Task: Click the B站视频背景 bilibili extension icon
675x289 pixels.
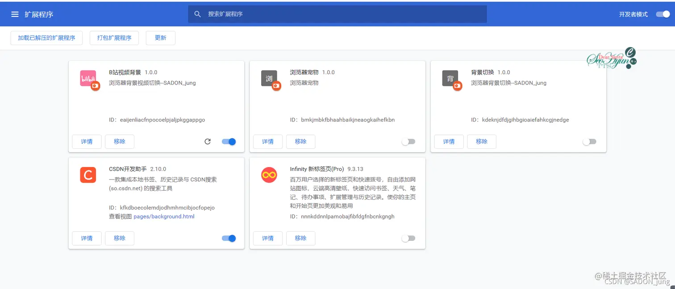Action: (87, 78)
